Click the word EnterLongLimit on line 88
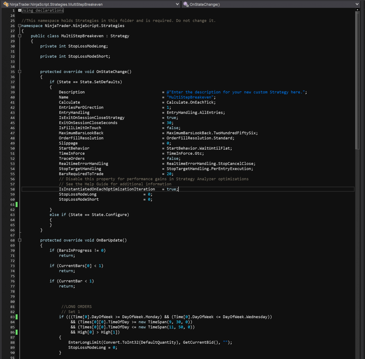Viewport: 365px width, 359px height. (x=84, y=342)
